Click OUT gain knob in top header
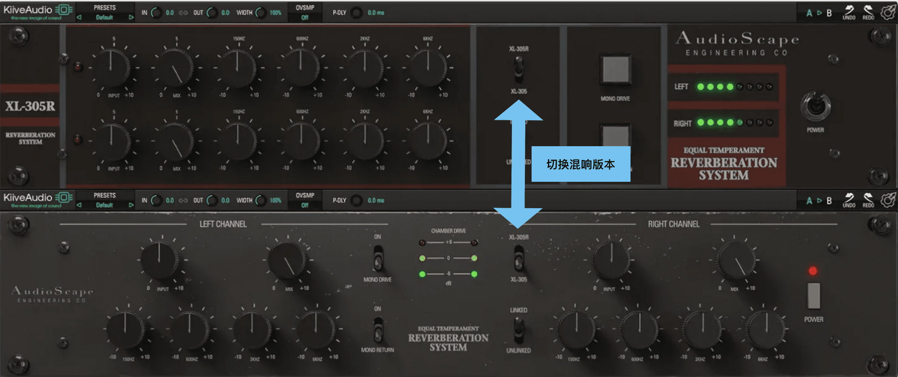This screenshot has width=898, height=377. (212, 13)
